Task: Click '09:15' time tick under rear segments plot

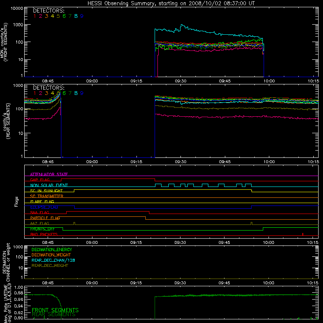Action: tap(136, 162)
